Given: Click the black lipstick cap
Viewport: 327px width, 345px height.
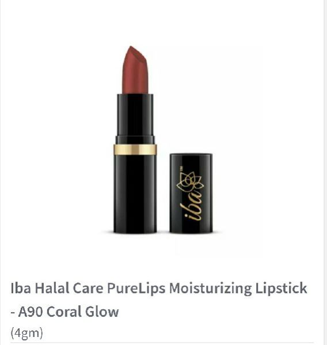Looking at the screenshot, I should 191,193.
